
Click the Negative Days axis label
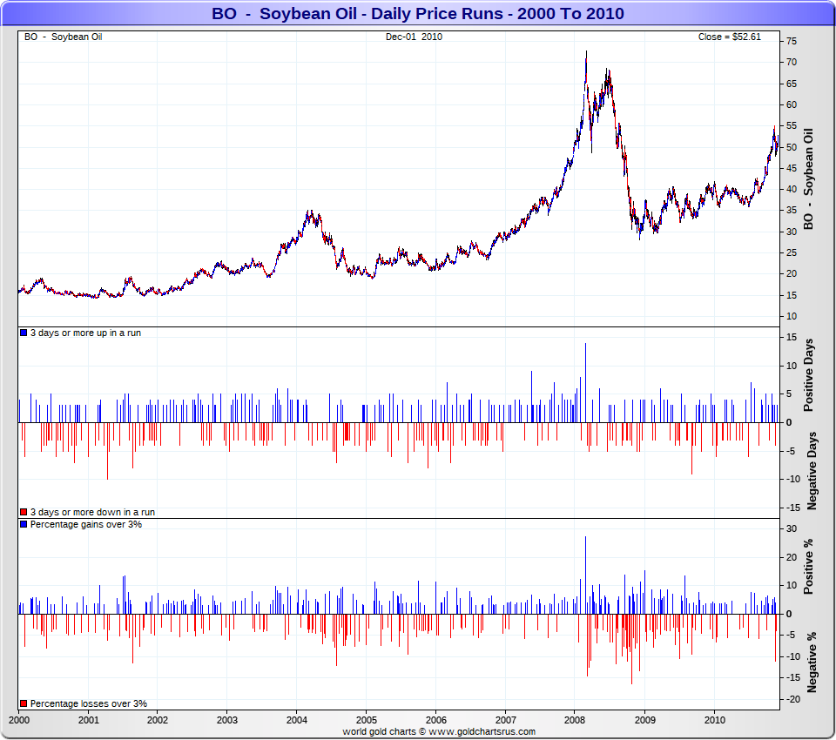coord(811,471)
